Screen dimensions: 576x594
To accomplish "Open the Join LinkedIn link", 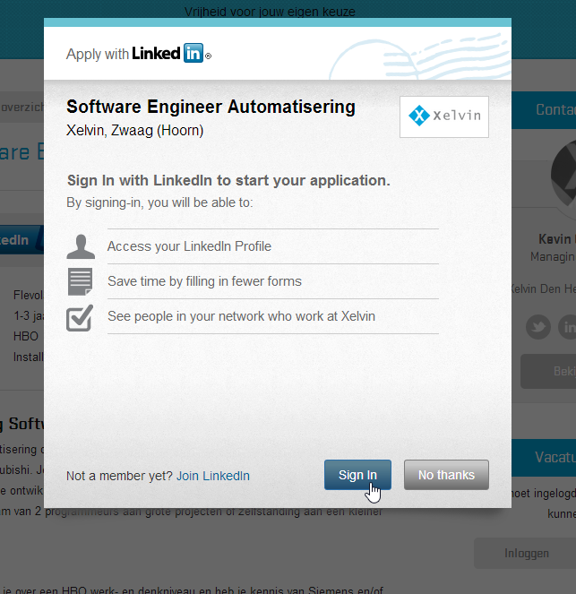I will tap(213, 476).
